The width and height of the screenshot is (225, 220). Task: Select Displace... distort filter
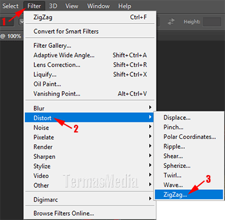coord(189,118)
